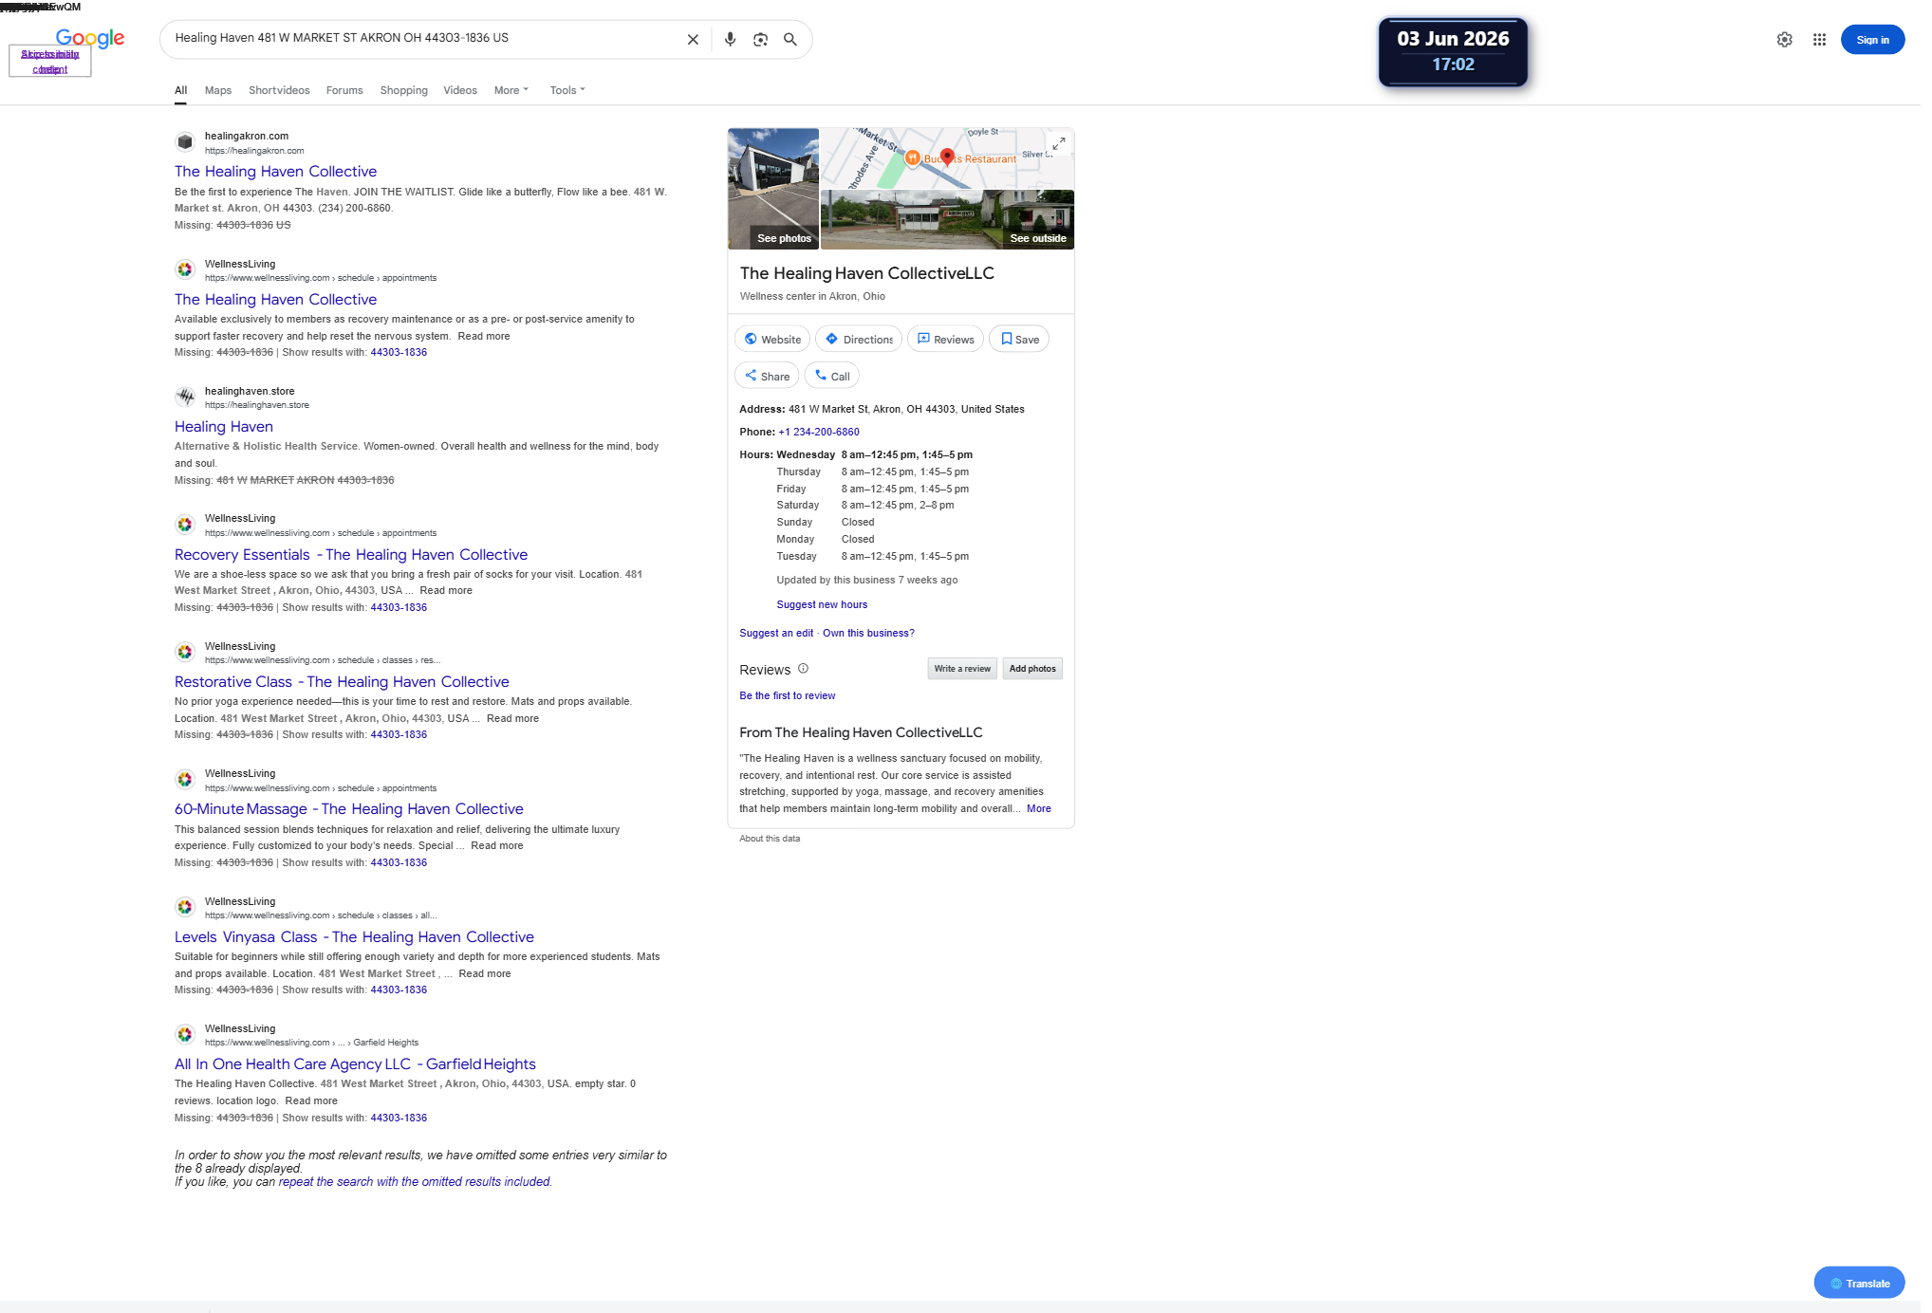Switch to the Videos tab
This screenshot has height=1313, width=1932.
(x=460, y=90)
